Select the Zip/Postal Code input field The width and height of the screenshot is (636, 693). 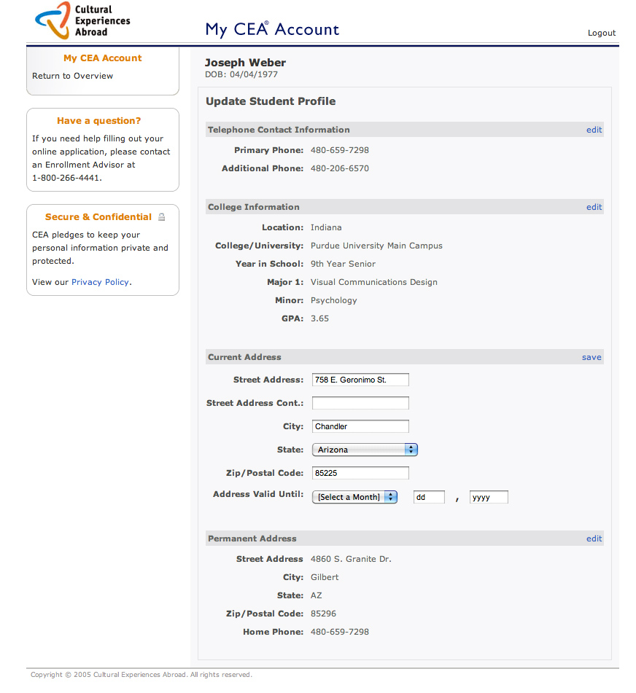[x=360, y=473]
